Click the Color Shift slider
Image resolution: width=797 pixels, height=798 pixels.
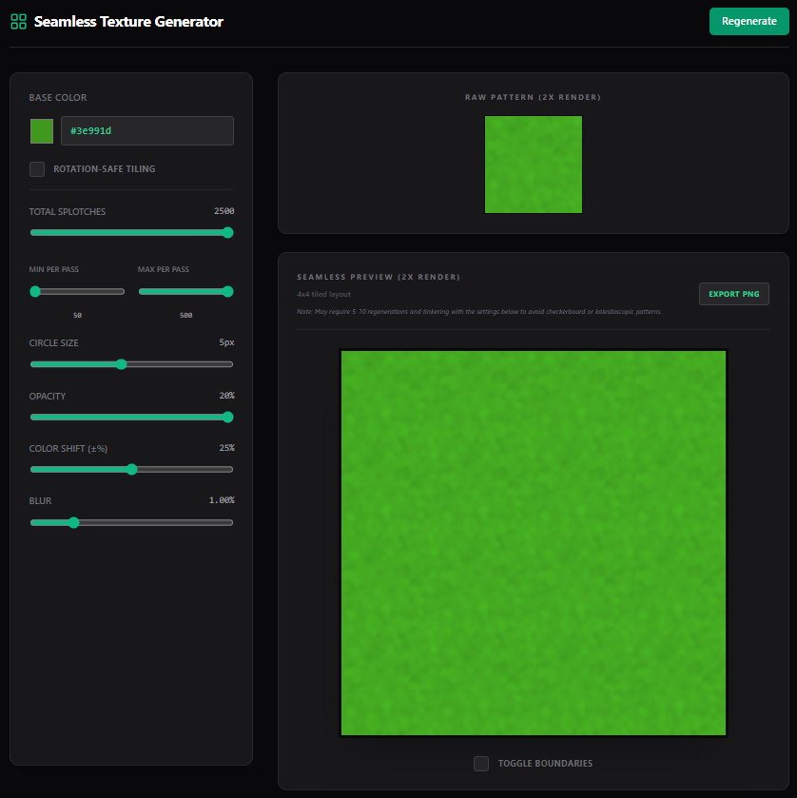[132, 469]
